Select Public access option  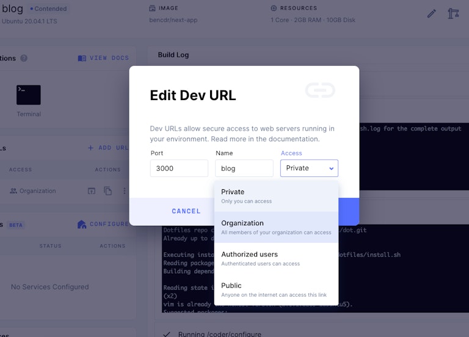[x=277, y=289]
